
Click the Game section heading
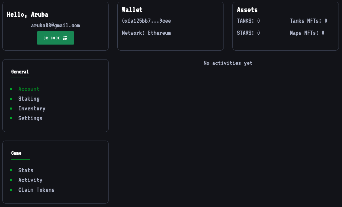point(16,153)
